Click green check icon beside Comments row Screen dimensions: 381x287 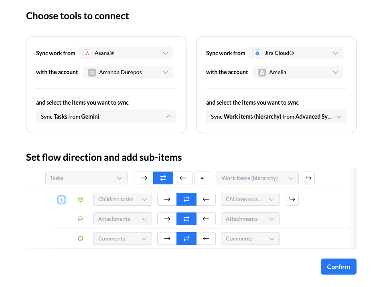coord(80,238)
